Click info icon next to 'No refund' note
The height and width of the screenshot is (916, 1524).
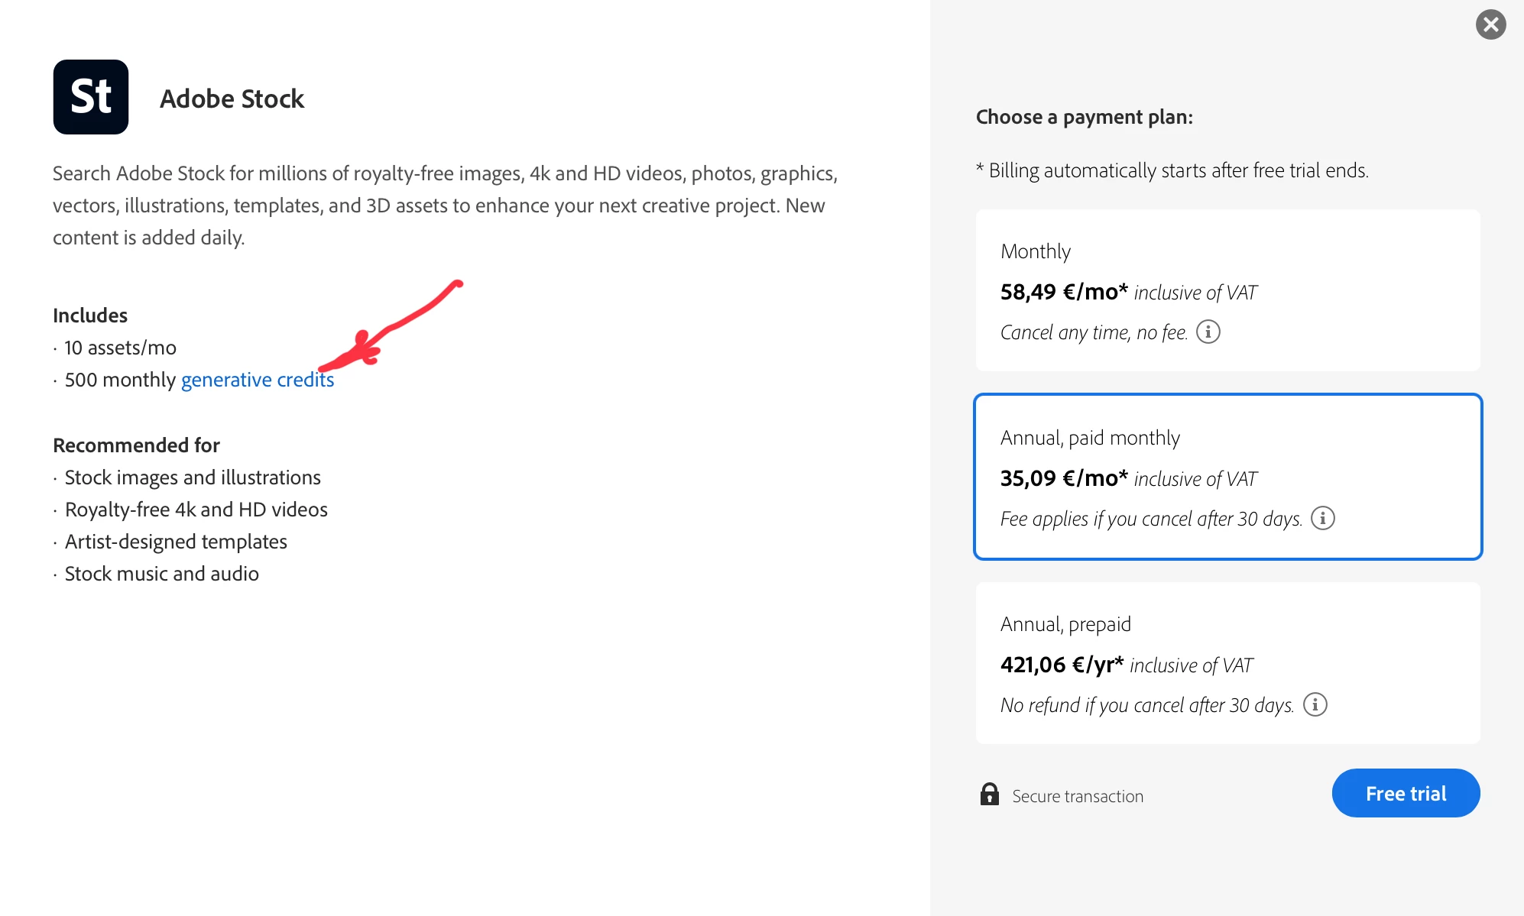(x=1315, y=704)
